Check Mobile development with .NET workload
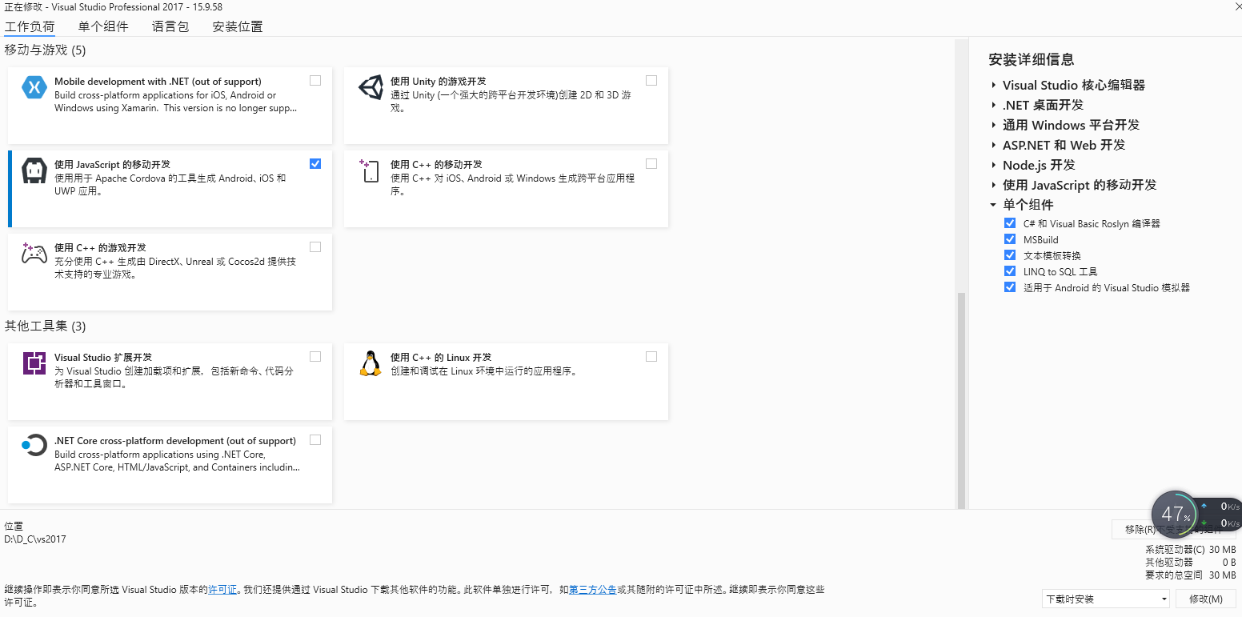This screenshot has width=1242, height=617. (x=315, y=80)
